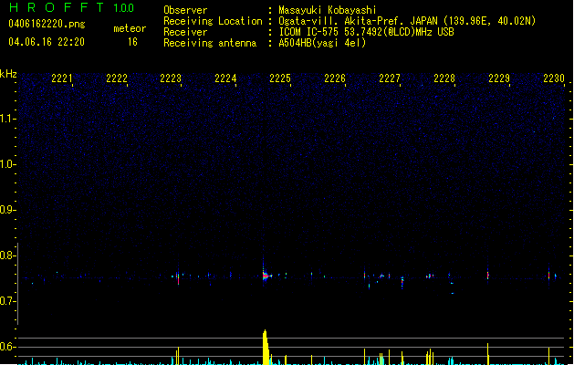Click the 0.8 kHz frequency label
This screenshot has height=365, width=574.
coord(7,255)
